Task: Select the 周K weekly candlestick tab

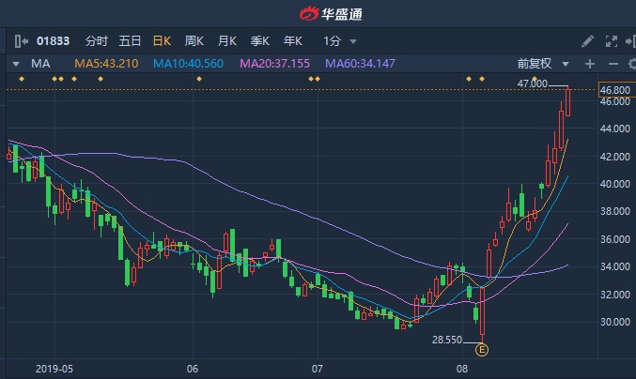Action: click(x=194, y=41)
